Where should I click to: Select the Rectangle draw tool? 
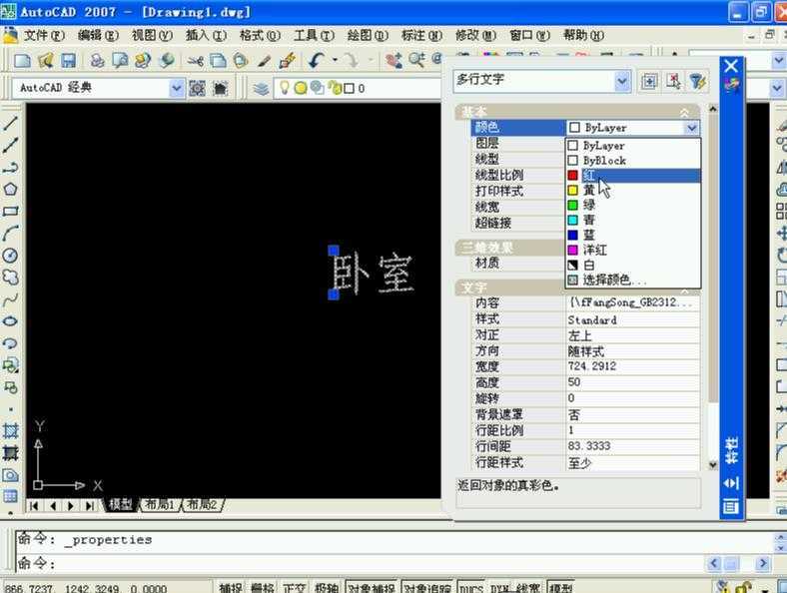[x=11, y=212]
